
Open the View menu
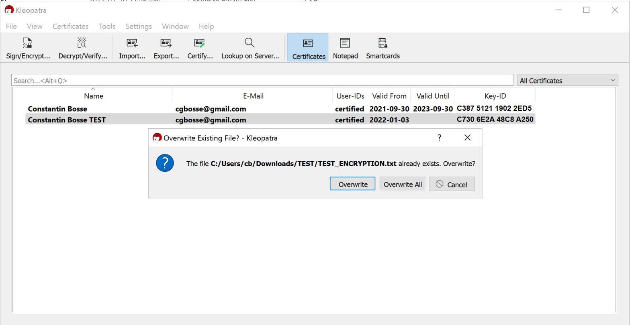pyautogui.click(x=35, y=26)
